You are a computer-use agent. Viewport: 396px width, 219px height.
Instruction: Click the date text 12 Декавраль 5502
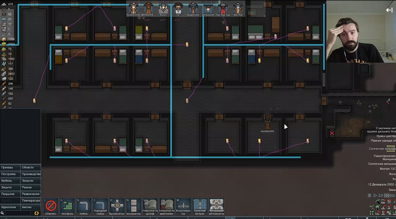pos(382,185)
